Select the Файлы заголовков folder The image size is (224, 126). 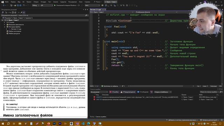tap(15, 31)
